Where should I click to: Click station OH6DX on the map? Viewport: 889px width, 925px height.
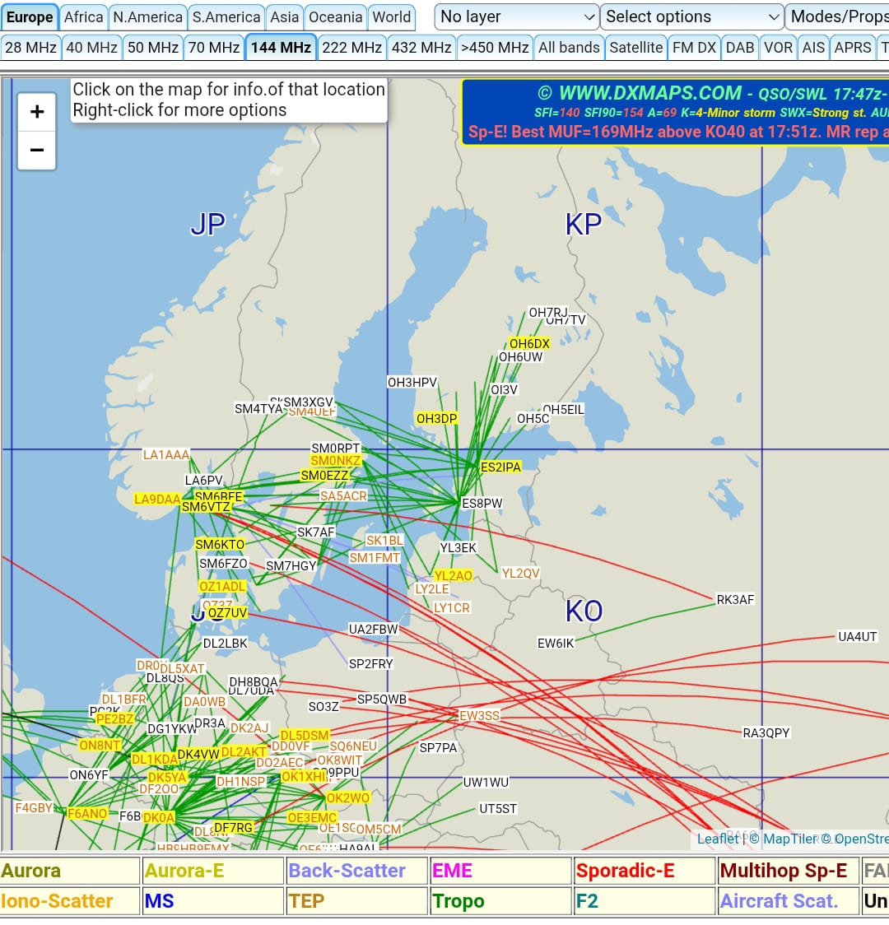tap(529, 343)
